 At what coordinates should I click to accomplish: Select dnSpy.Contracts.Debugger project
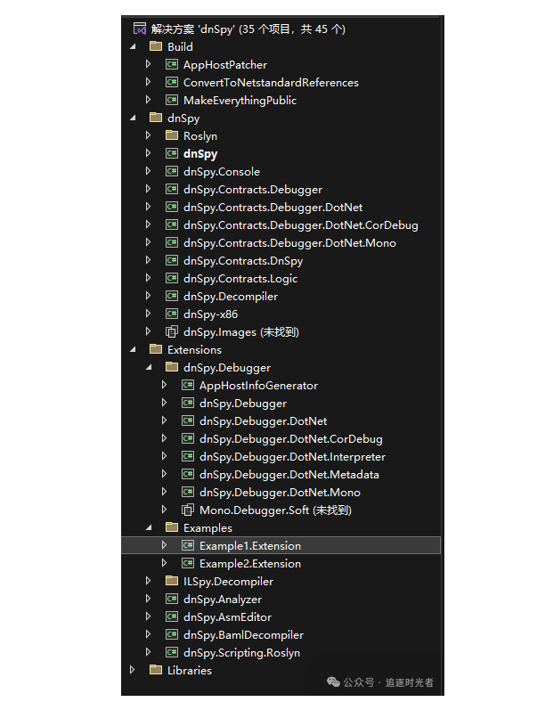[253, 190]
